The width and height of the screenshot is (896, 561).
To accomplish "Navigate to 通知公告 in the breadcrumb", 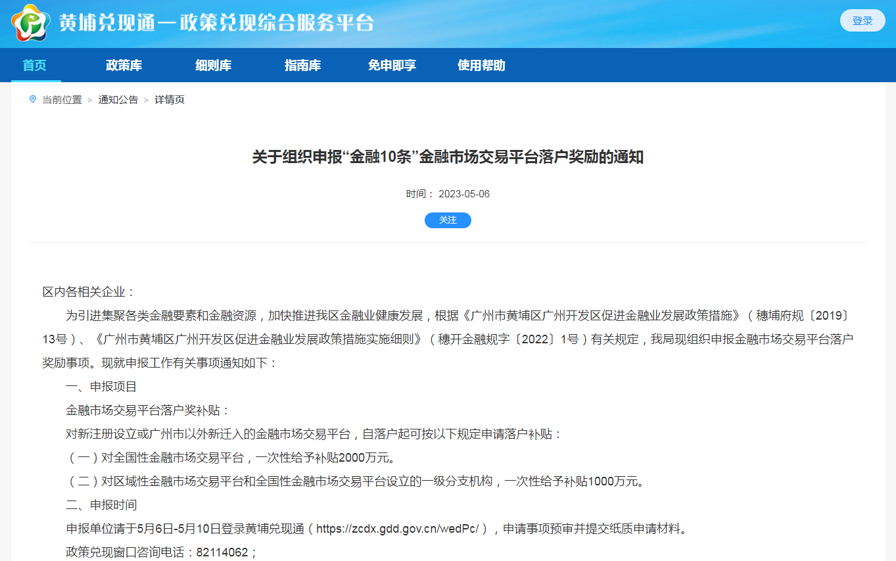I will 118,100.
